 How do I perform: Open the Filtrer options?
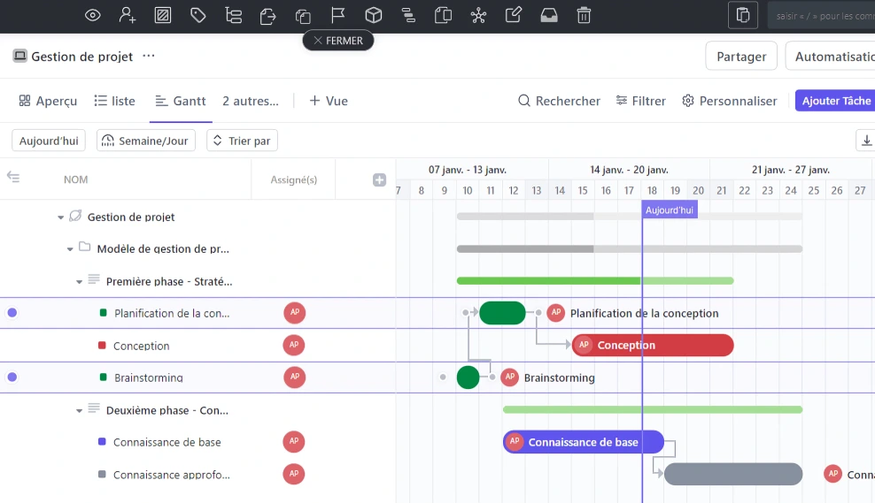click(x=641, y=101)
